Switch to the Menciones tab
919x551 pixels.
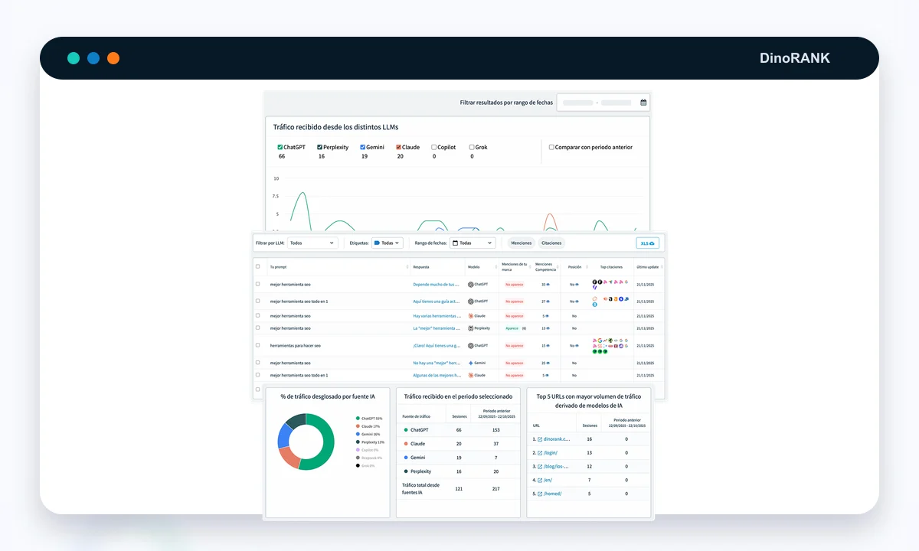pyautogui.click(x=522, y=243)
